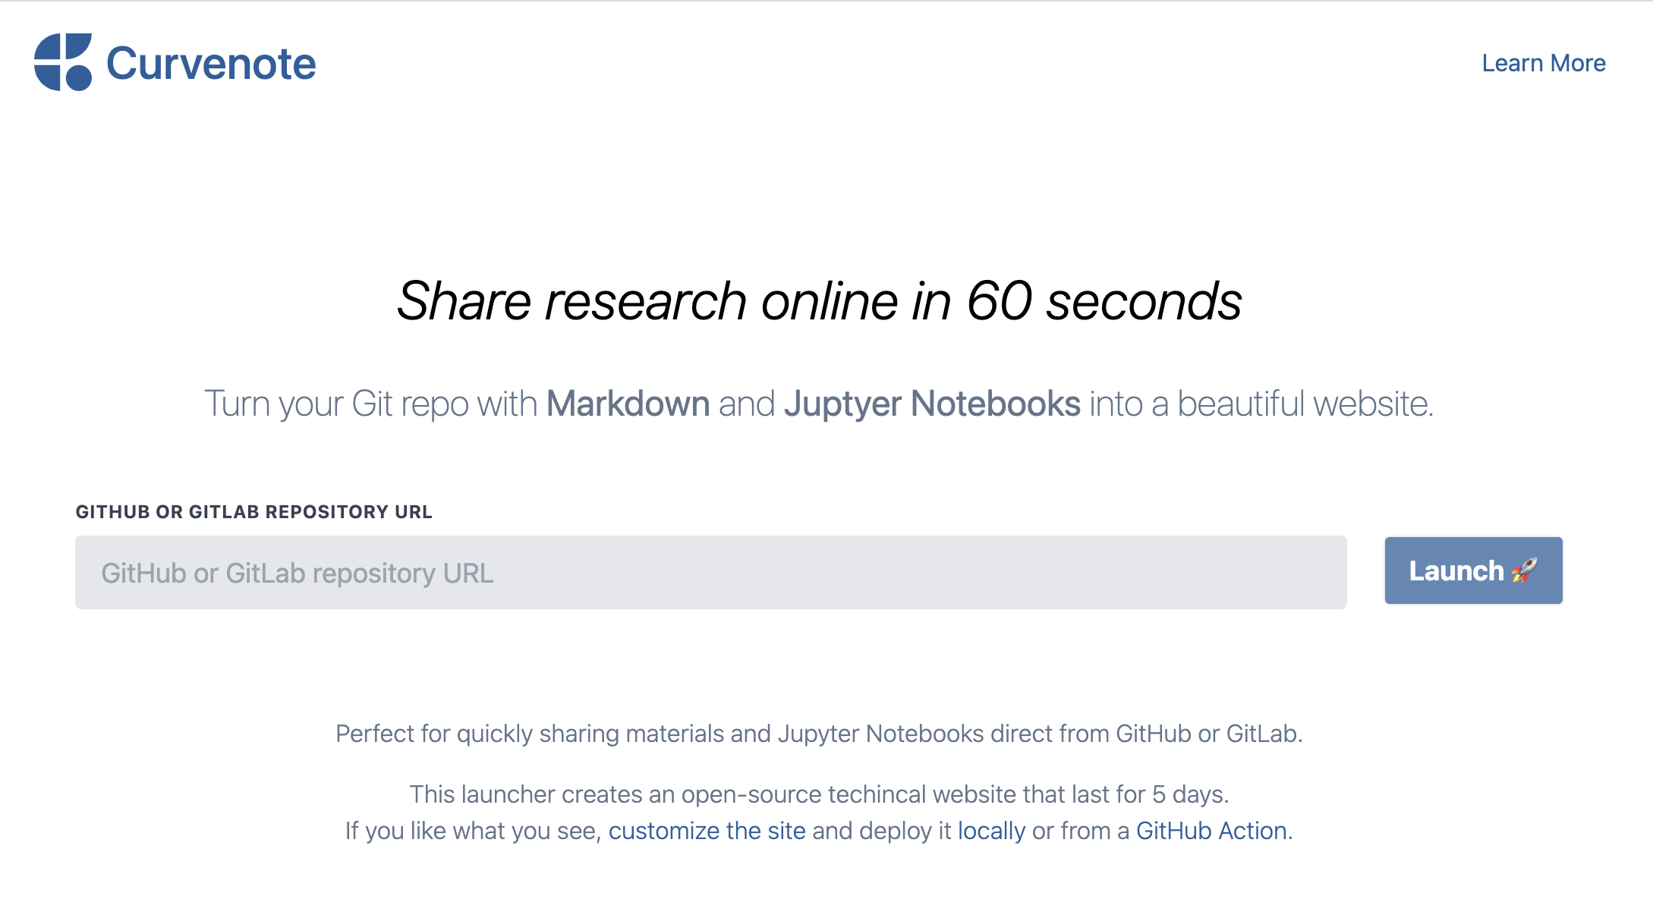Click the This launcher creates sentence
The image size is (1653, 918).
pos(819,794)
